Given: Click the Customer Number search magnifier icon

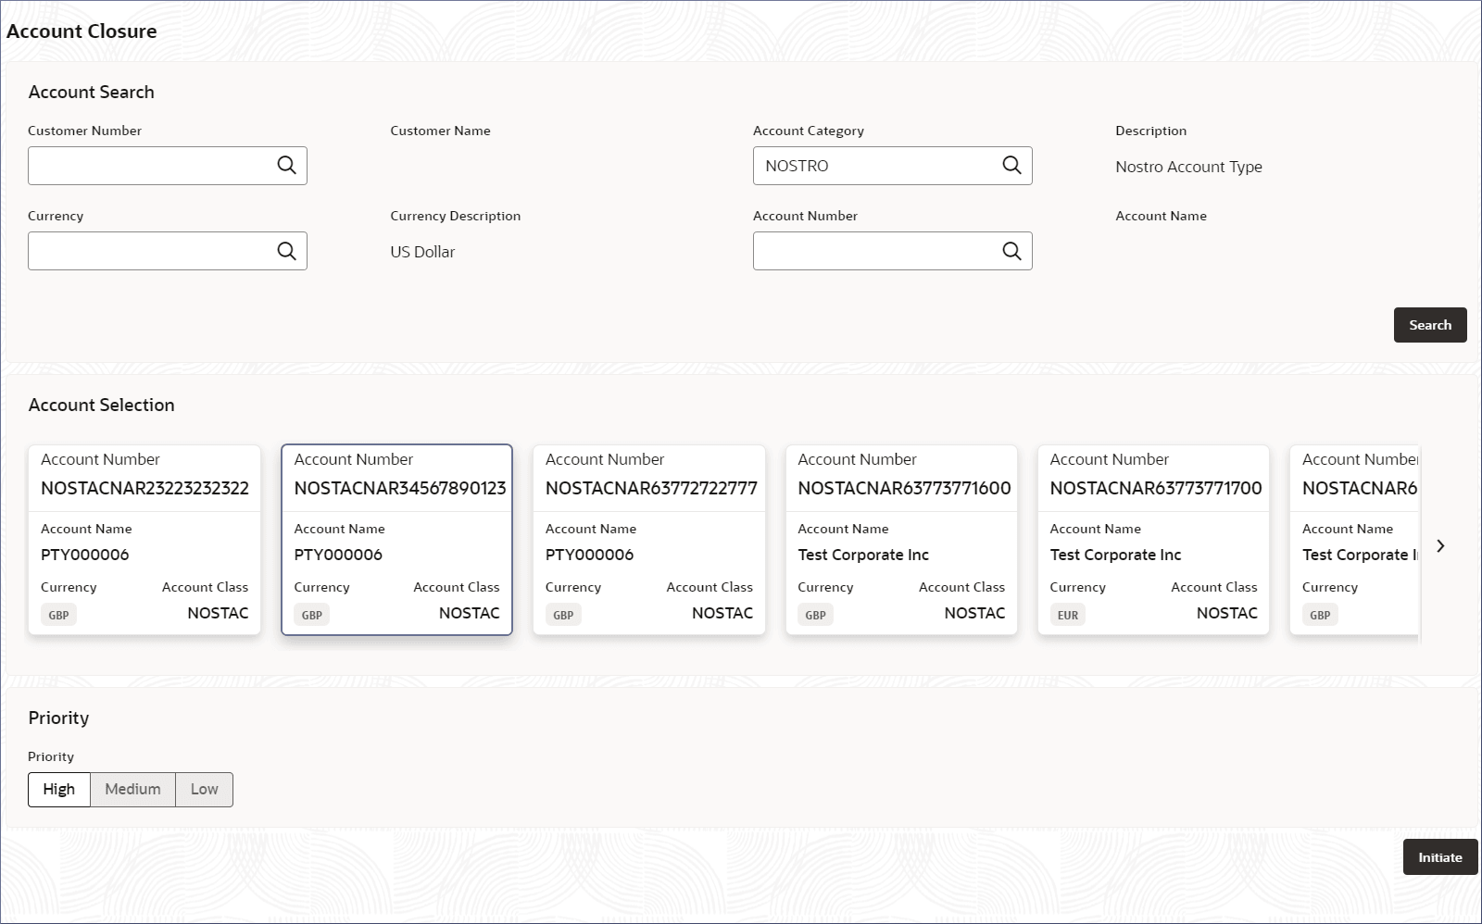Looking at the screenshot, I should pos(287,165).
